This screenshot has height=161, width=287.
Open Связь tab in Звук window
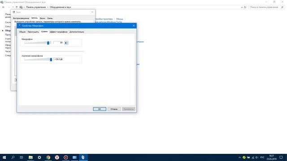50,18
